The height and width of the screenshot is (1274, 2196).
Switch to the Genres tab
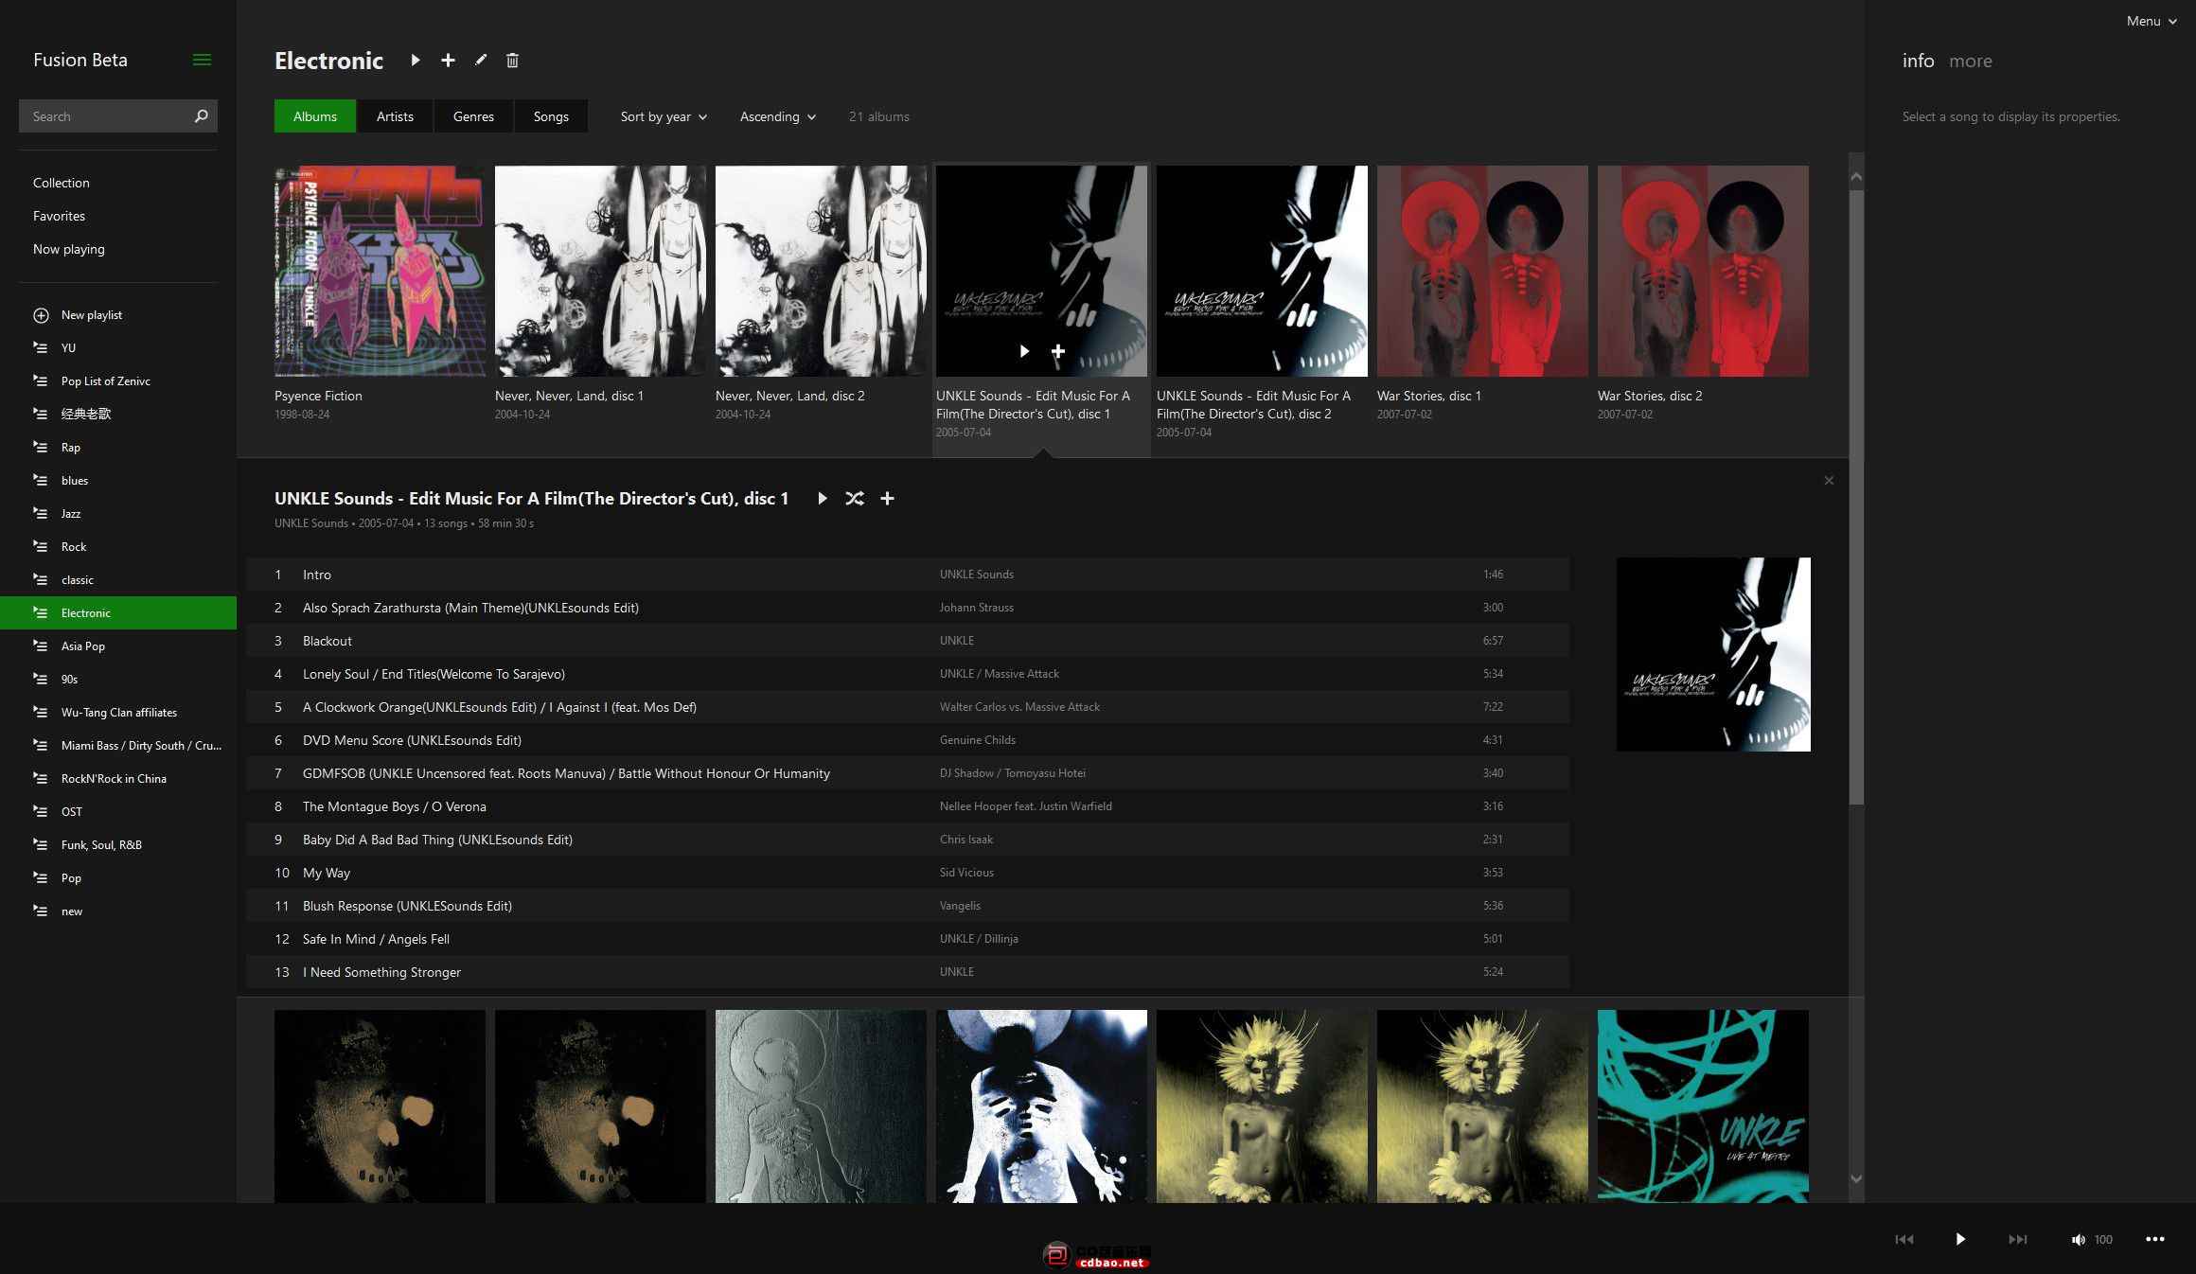pyautogui.click(x=473, y=116)
